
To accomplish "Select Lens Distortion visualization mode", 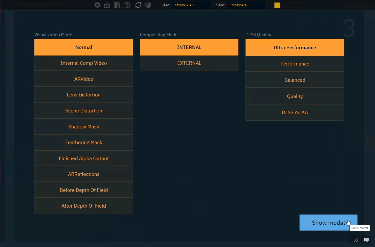I will click(84, 95).
